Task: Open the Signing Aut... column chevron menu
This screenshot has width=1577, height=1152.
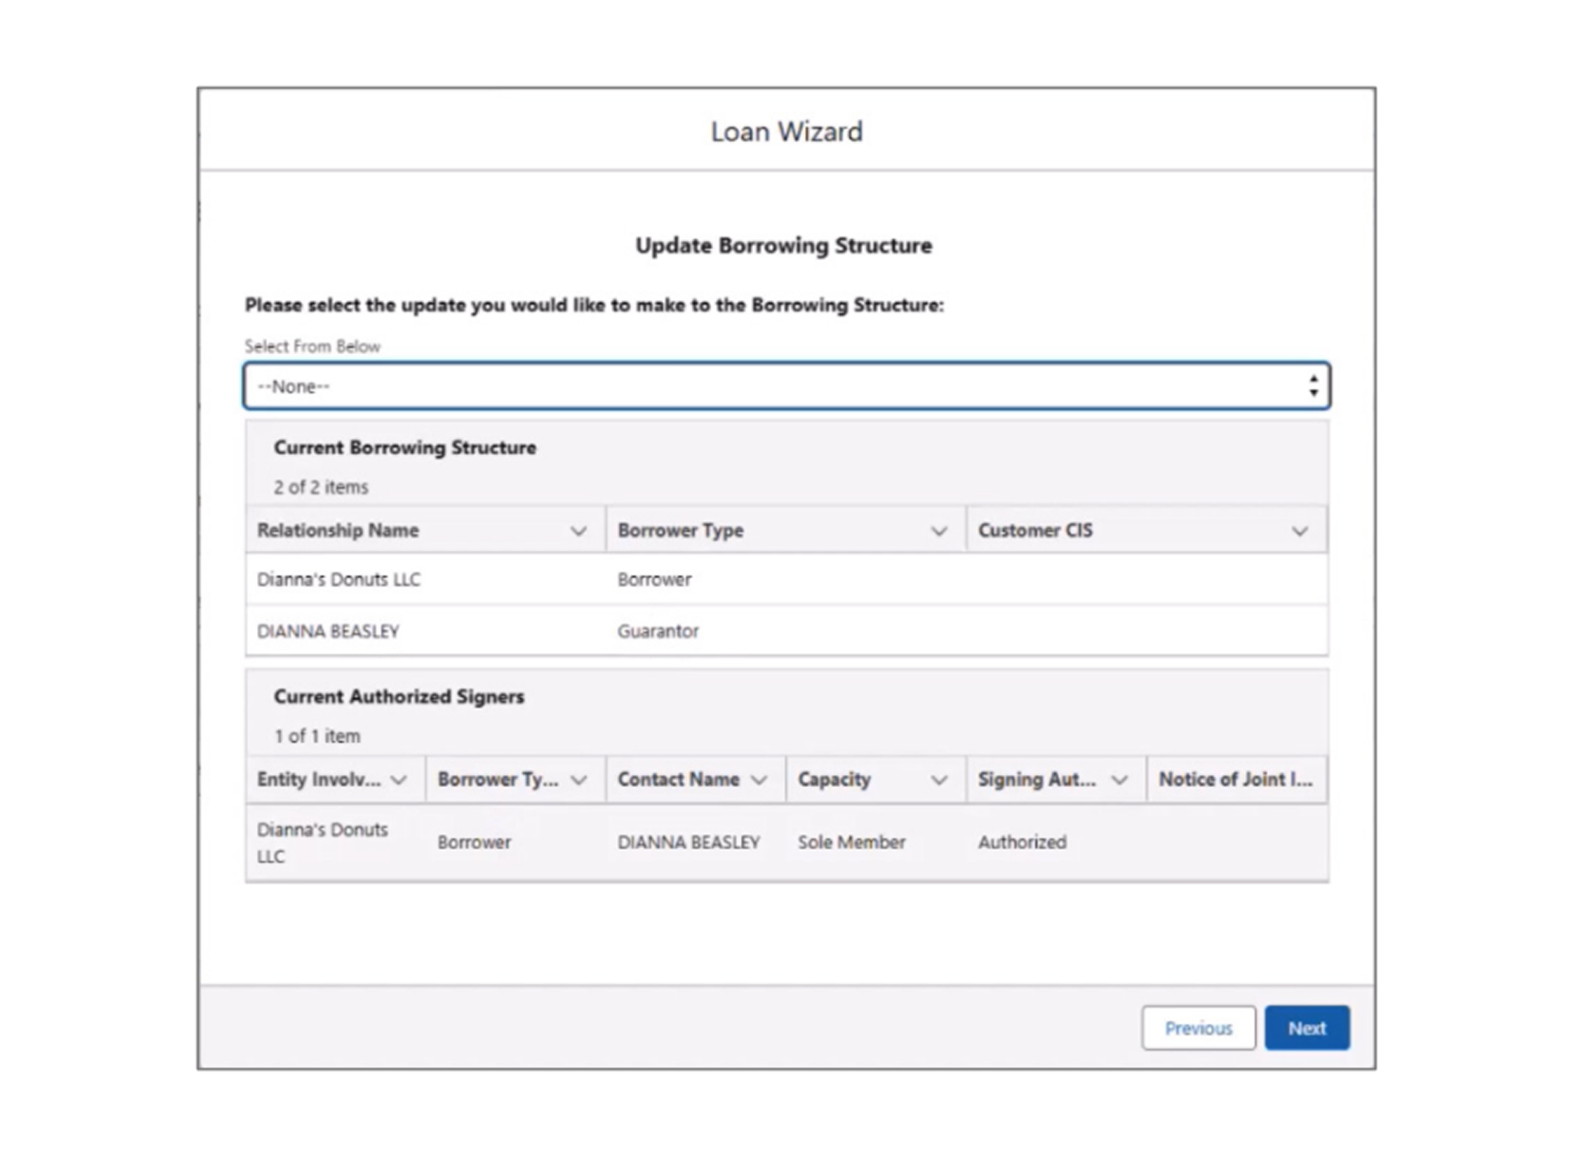Action: pyautogui.click(x=1120, y=780)
